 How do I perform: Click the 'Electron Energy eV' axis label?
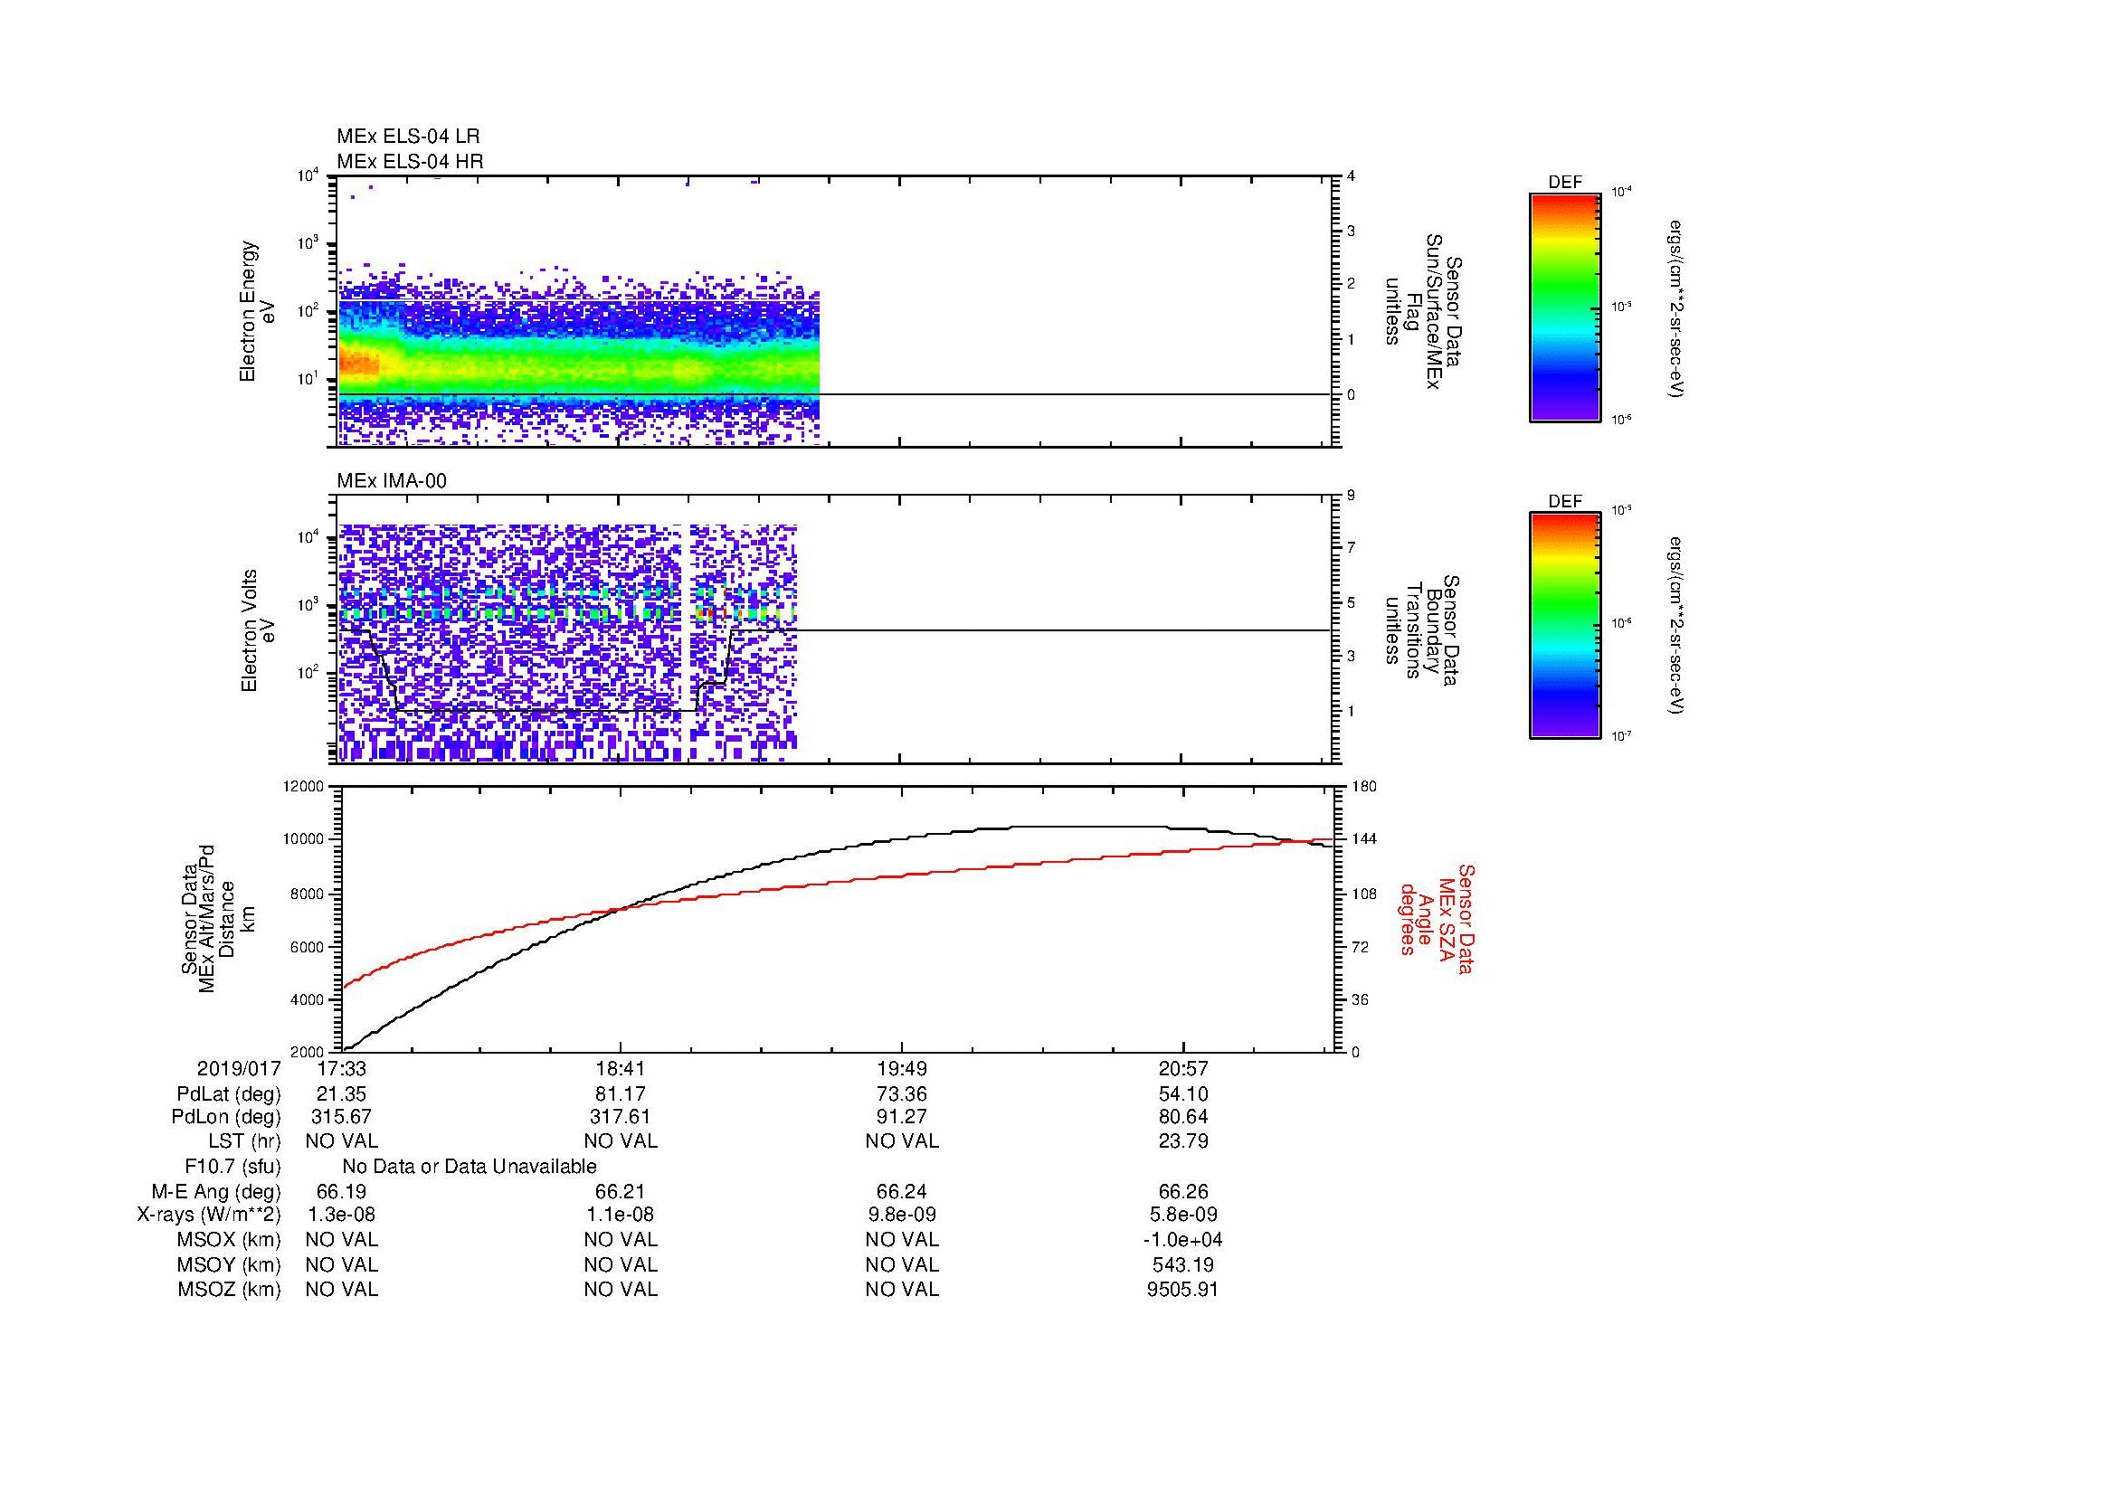point(257,311)
